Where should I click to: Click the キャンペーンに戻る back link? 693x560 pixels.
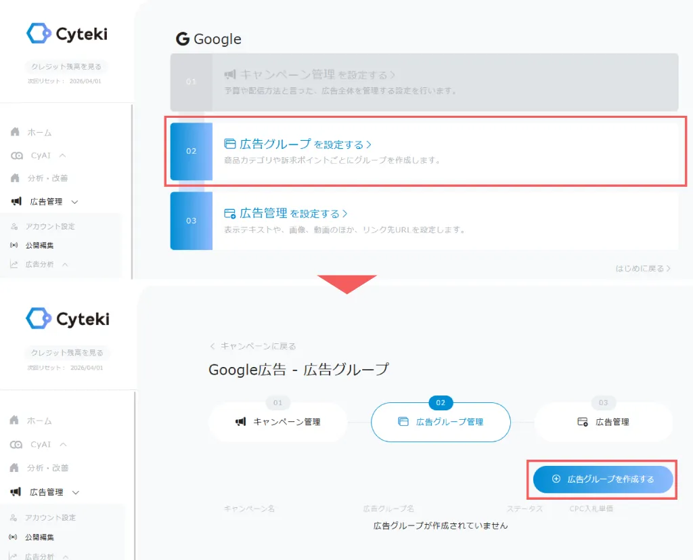[253, 346]
